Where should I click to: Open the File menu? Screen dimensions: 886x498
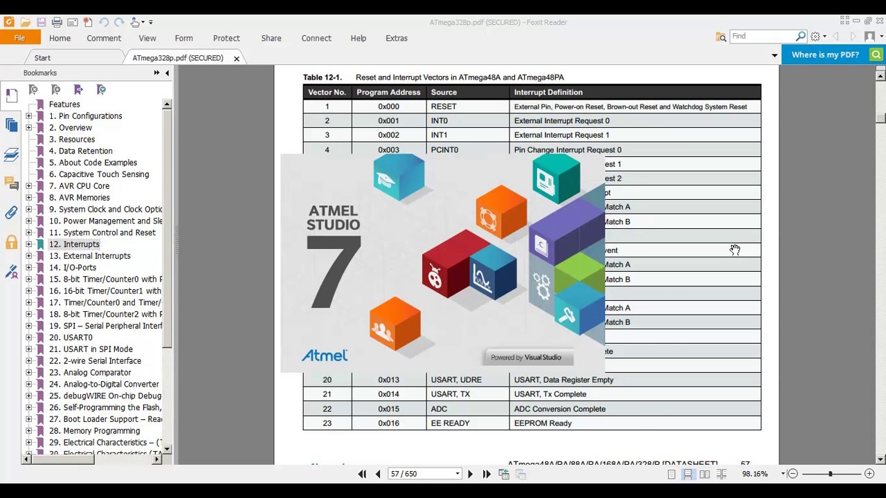19,38
